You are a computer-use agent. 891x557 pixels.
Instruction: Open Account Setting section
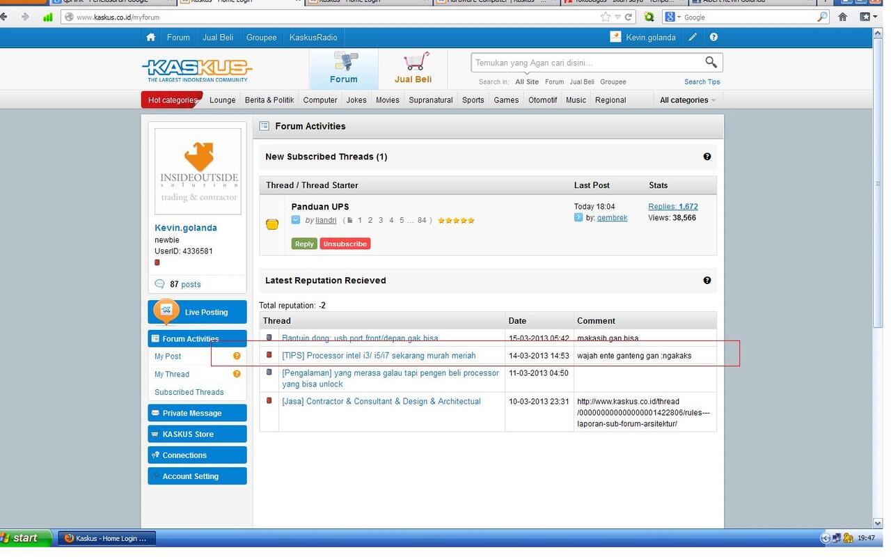pos(197,476)
